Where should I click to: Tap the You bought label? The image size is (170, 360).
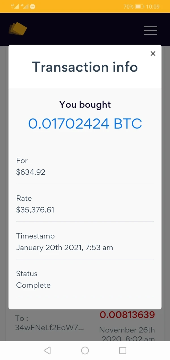[x=85, y=105]
